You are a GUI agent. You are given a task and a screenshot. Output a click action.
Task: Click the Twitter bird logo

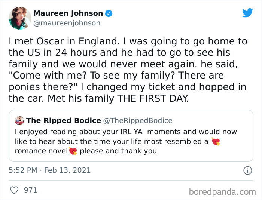[x=247, y=13]
